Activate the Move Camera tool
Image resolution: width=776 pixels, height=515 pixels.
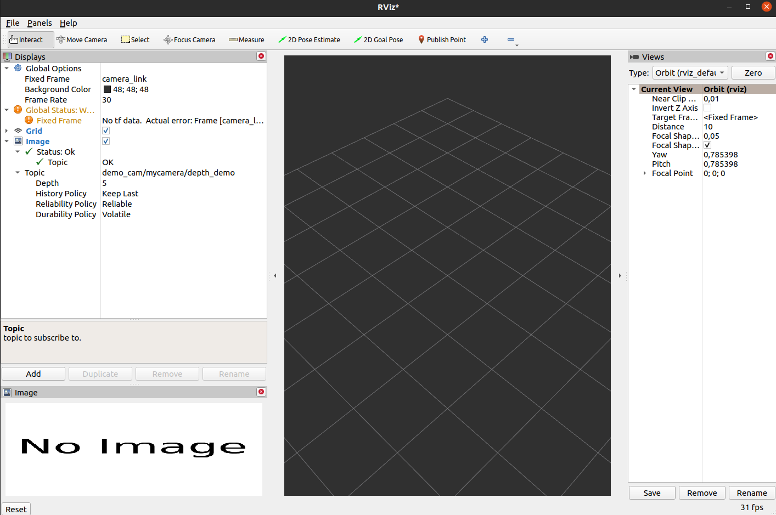[82, 39]
